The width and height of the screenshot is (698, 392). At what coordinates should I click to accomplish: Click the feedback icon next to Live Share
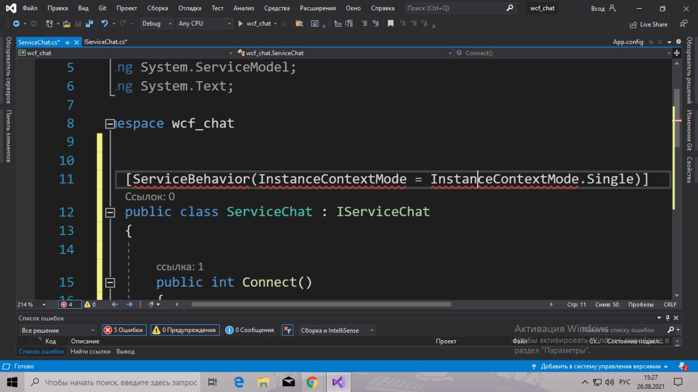point(684,24)
